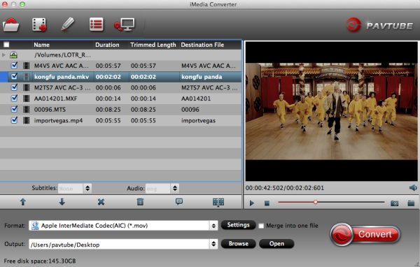Expand the /Volumes/LOTR_R disc entry
Viewport: 420px width, 267px height.
click(3, 55)
